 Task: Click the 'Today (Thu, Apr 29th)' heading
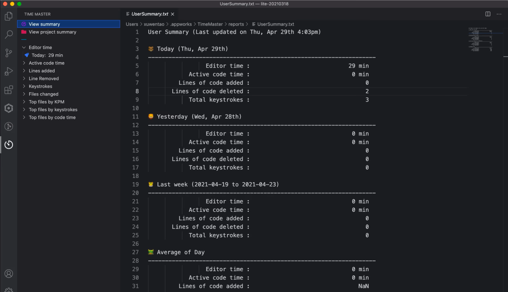(193, 49)
